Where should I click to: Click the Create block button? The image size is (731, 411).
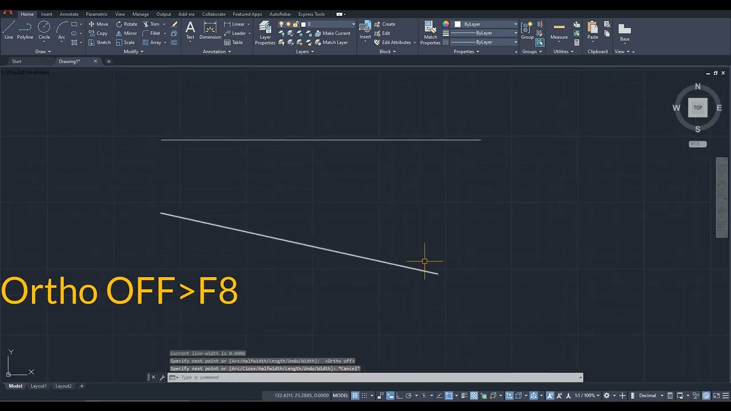[x=384, y=24]
